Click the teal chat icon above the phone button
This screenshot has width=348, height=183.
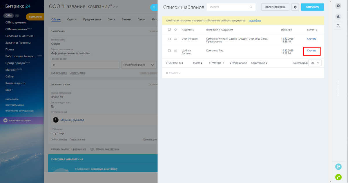tap(338, 166)
